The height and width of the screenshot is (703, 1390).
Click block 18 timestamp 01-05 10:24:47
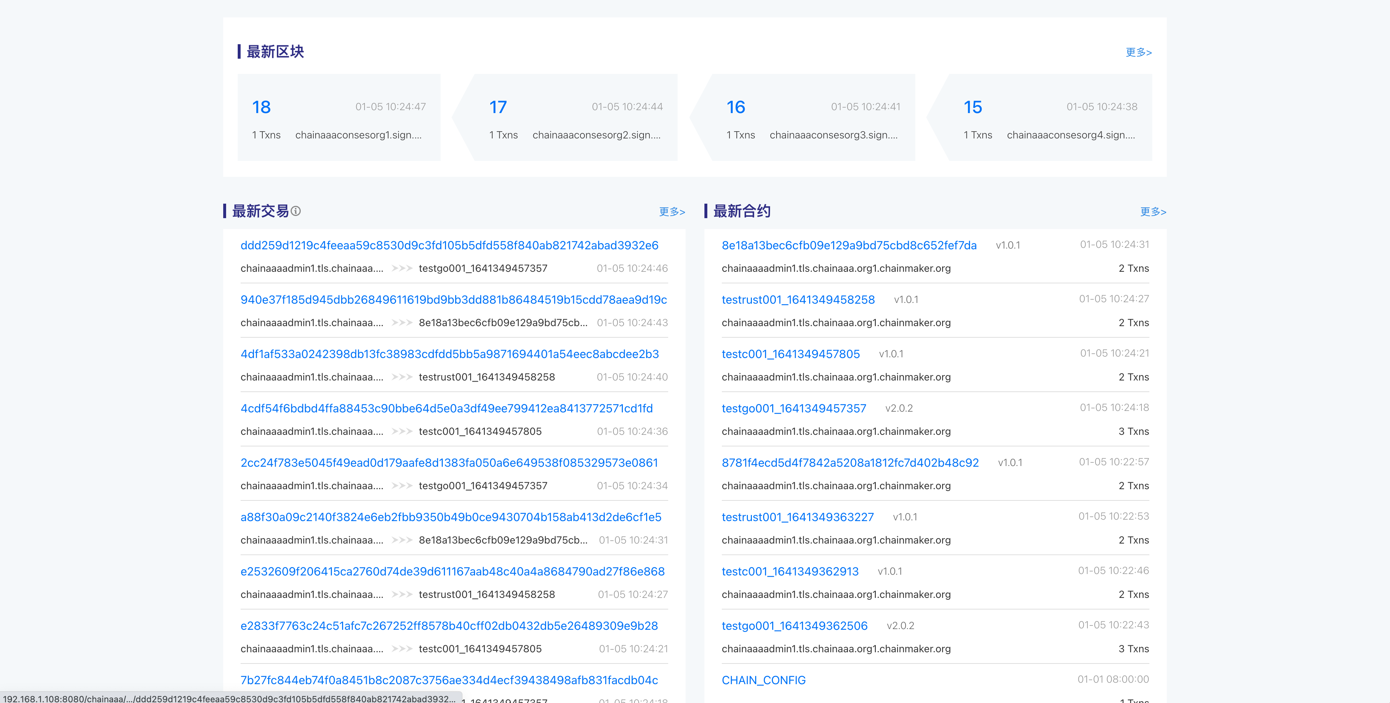click(x=391, y=107)
